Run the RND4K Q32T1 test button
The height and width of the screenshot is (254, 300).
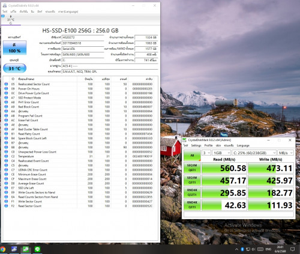point(192,192)
